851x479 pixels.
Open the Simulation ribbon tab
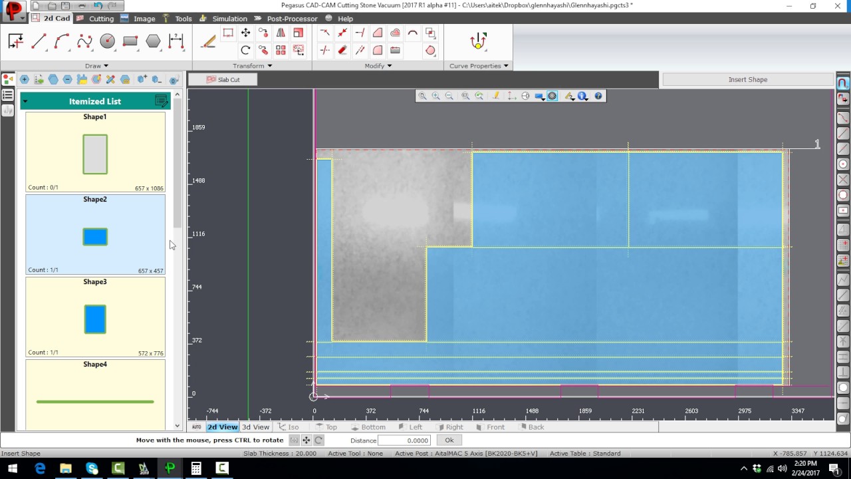pyautogui.click(x=224, y=19)
